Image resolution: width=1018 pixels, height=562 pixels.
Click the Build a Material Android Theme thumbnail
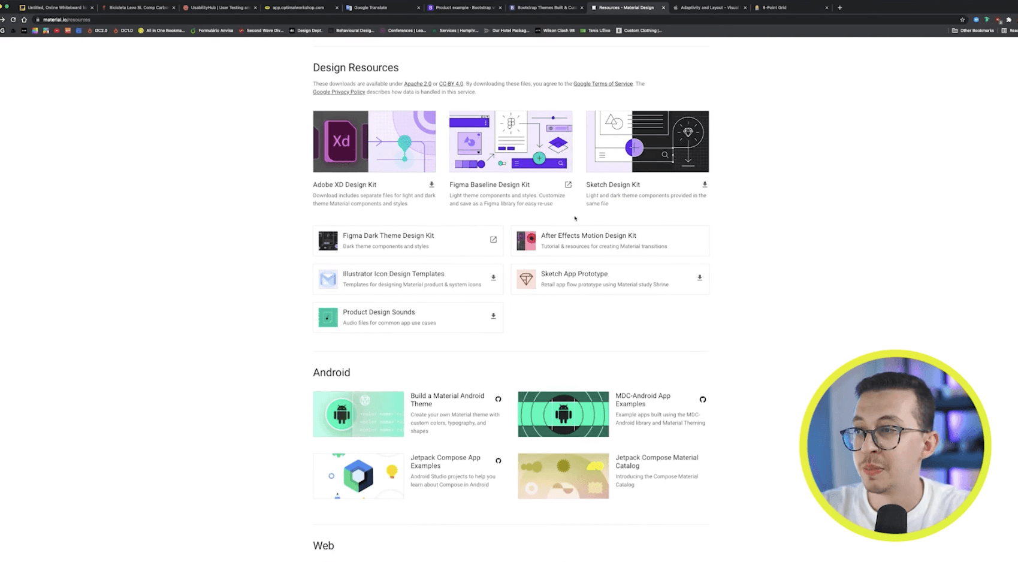click(x=358, y=414)
